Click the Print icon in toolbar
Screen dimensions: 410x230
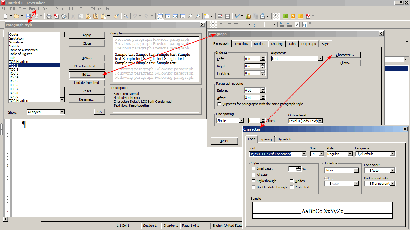[49, 16]
